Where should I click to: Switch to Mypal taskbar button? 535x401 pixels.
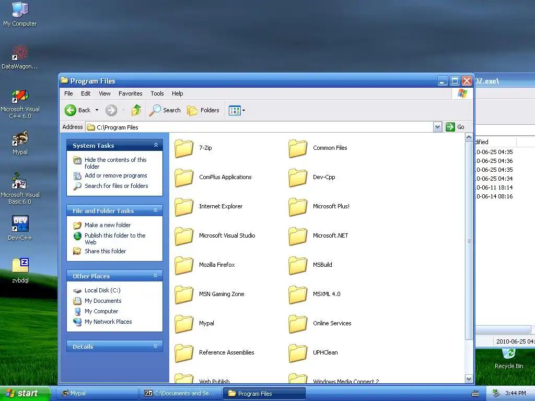97,393
